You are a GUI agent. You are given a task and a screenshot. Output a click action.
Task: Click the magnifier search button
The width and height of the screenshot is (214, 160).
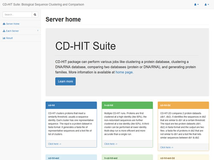point(35,15)
